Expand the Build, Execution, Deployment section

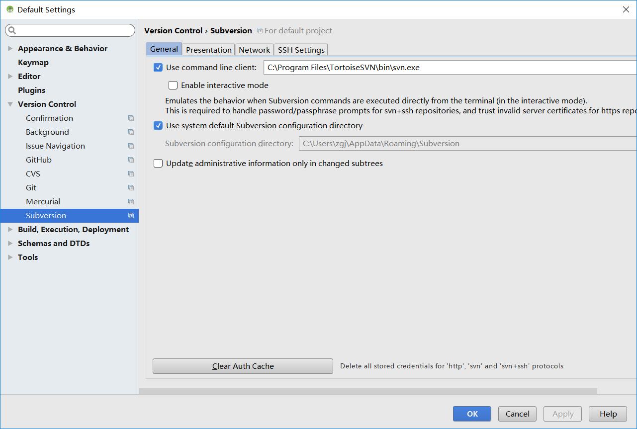tap(10, 229)
